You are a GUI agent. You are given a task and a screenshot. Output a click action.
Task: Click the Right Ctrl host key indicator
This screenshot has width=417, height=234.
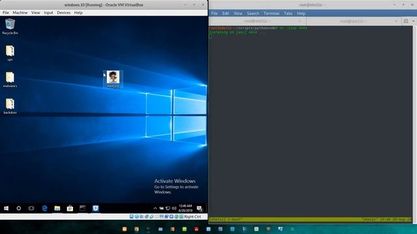[x=193, y=216]
